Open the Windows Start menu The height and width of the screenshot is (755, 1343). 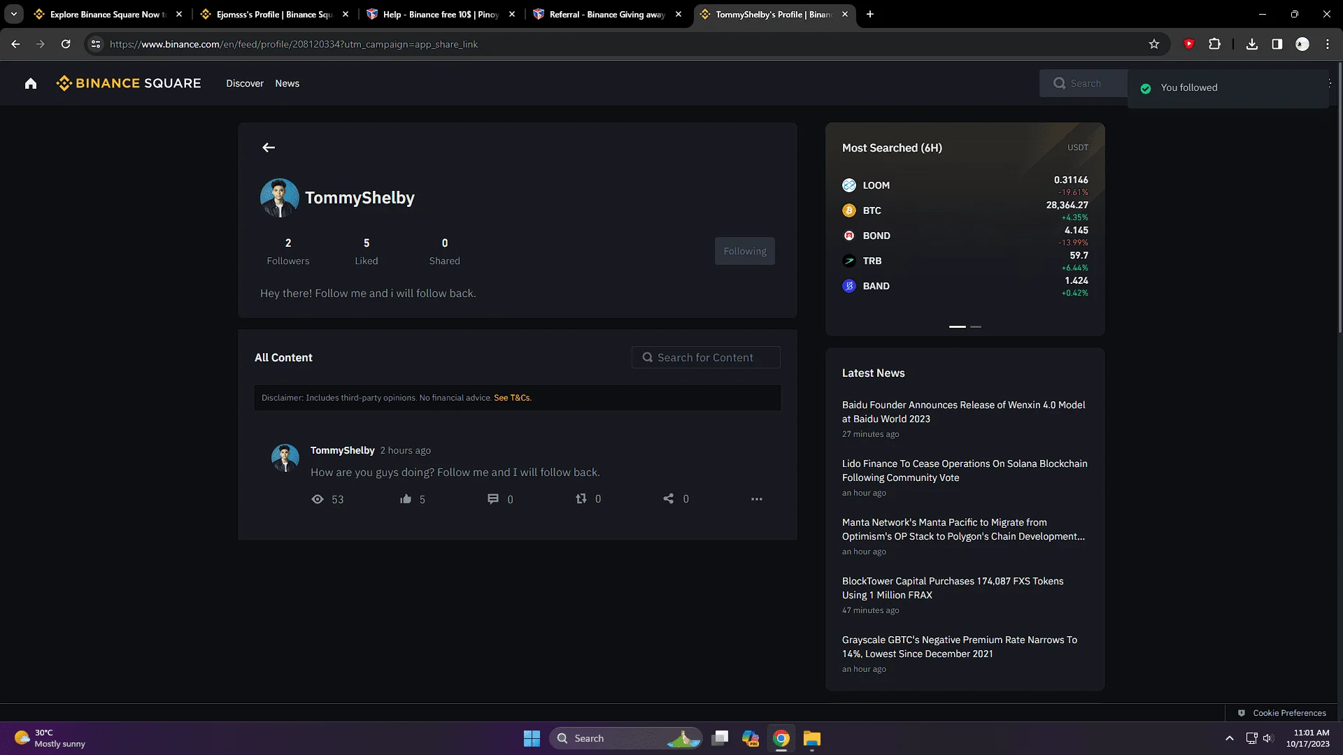click(x=532, y=738)
